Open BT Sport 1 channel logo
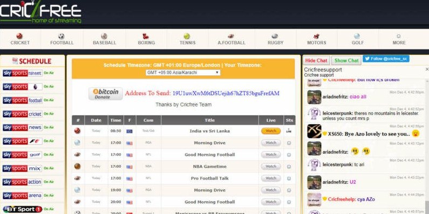 click(x=23, y=209)
